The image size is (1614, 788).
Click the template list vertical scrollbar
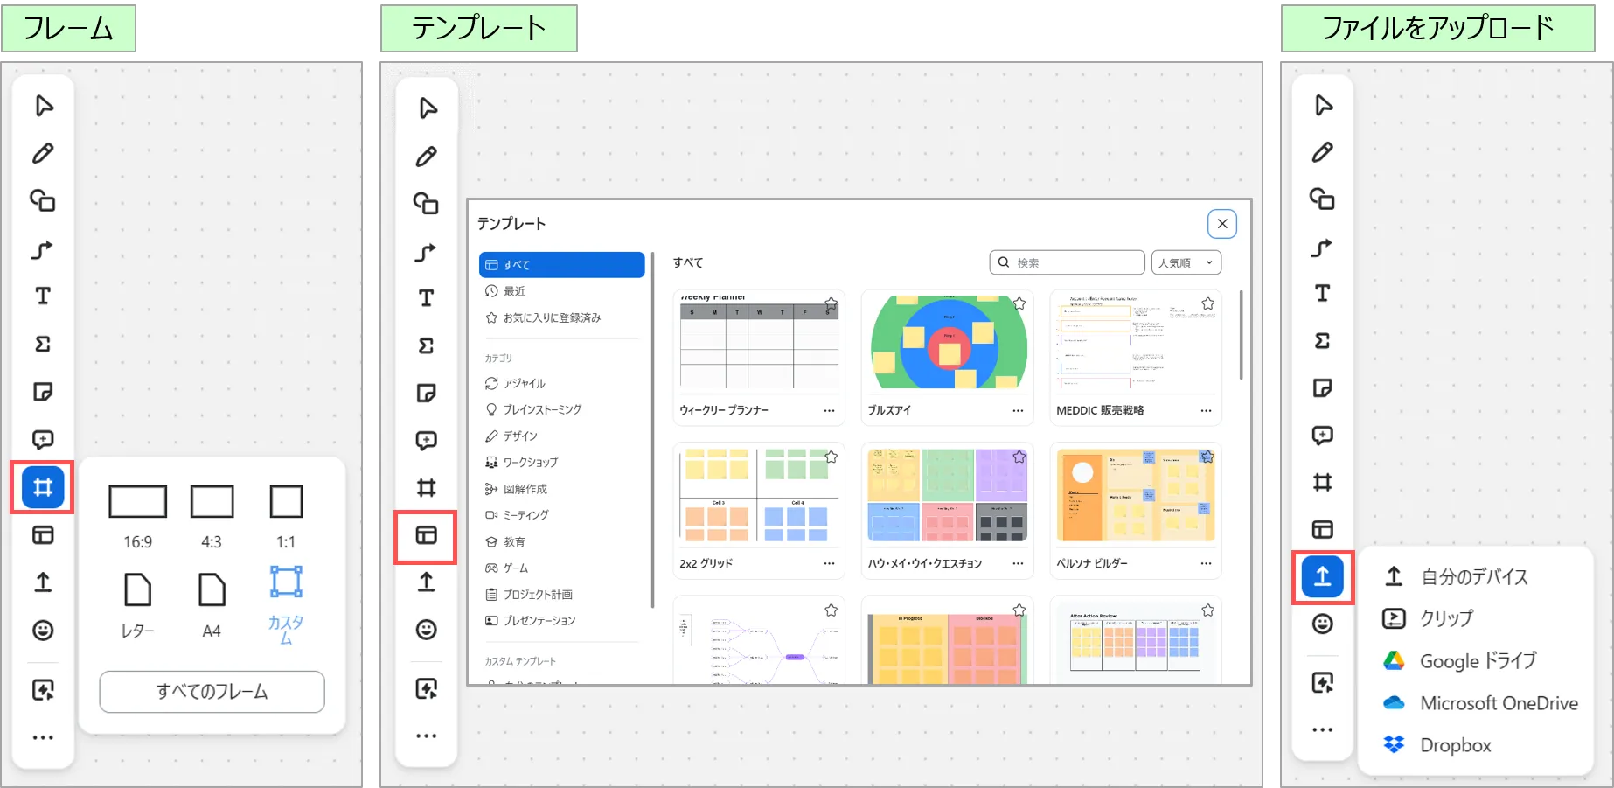tap(1241, 336)
